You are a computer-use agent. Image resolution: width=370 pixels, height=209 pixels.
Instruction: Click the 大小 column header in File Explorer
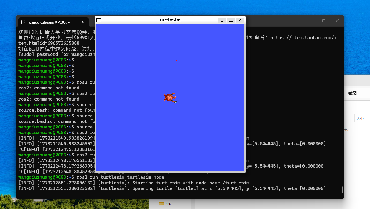(x=360, y=118)
